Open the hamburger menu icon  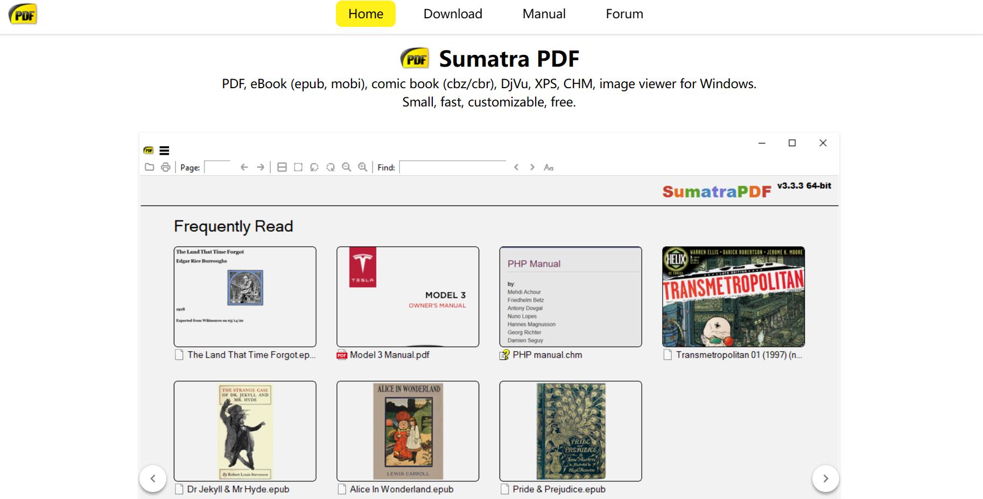click(x=164, y=150)
